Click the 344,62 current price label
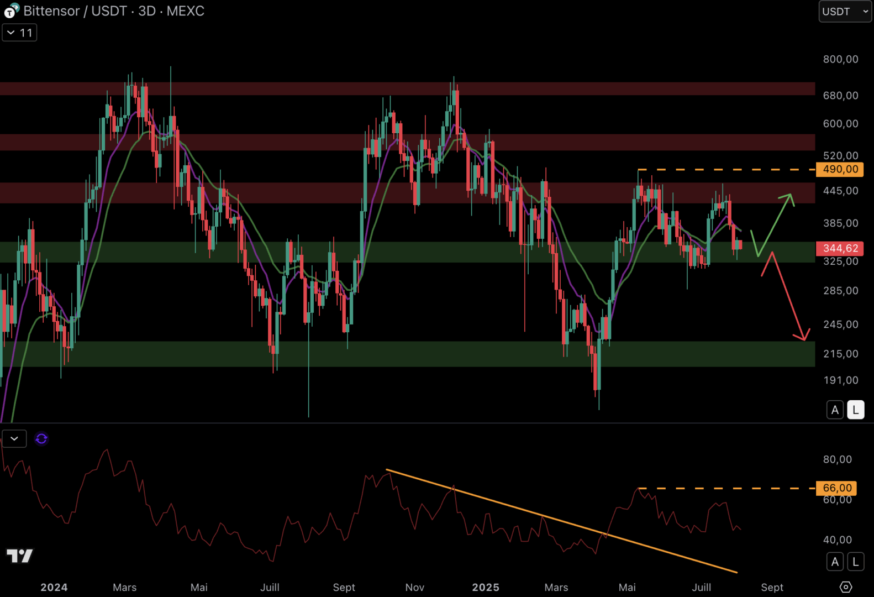Image resolution: width=874 pixels, height=597 pixels. 840,248
